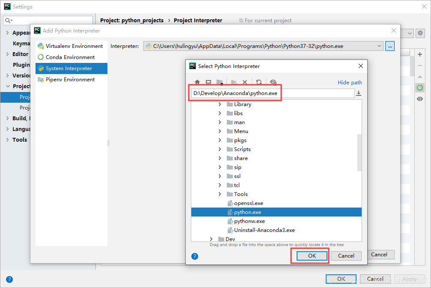Image resolution: width=431 pixels, height=288 pixels.
Task: Expand the Dev folder
Action: (x=211, y=239)
